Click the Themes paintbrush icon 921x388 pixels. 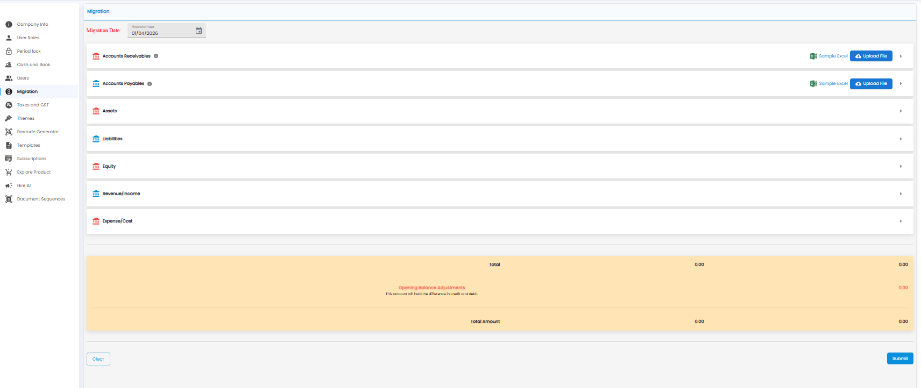coord(9,118)
